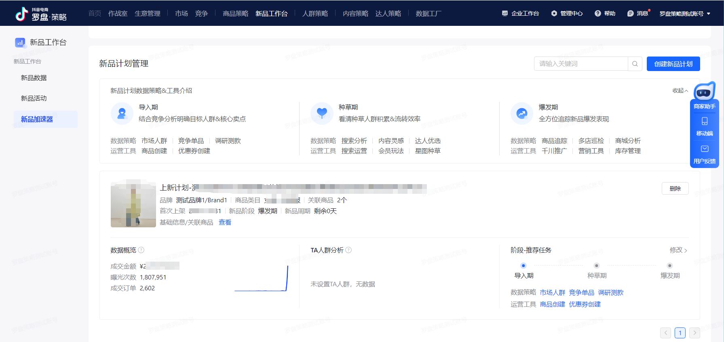Open the 消息 notifications icon
724x342 pixels.
tap(630, 13)
